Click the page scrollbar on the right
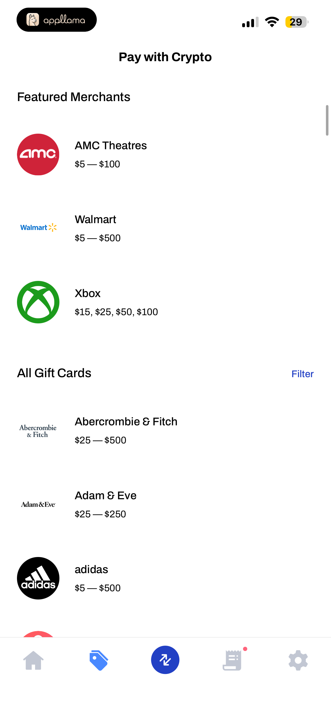331x717 pixels. 327,120
